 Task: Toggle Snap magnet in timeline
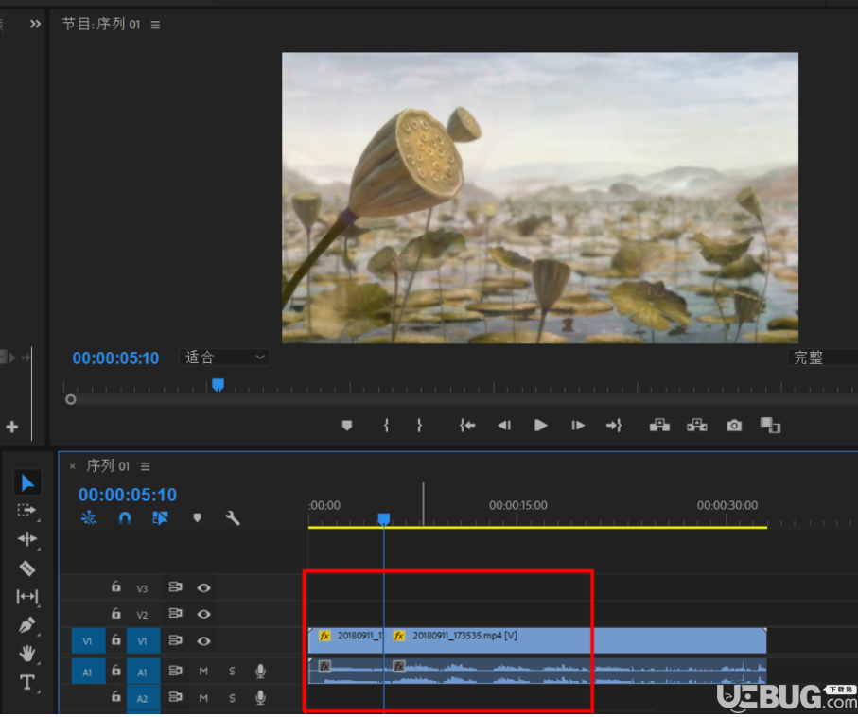point(125,517)
